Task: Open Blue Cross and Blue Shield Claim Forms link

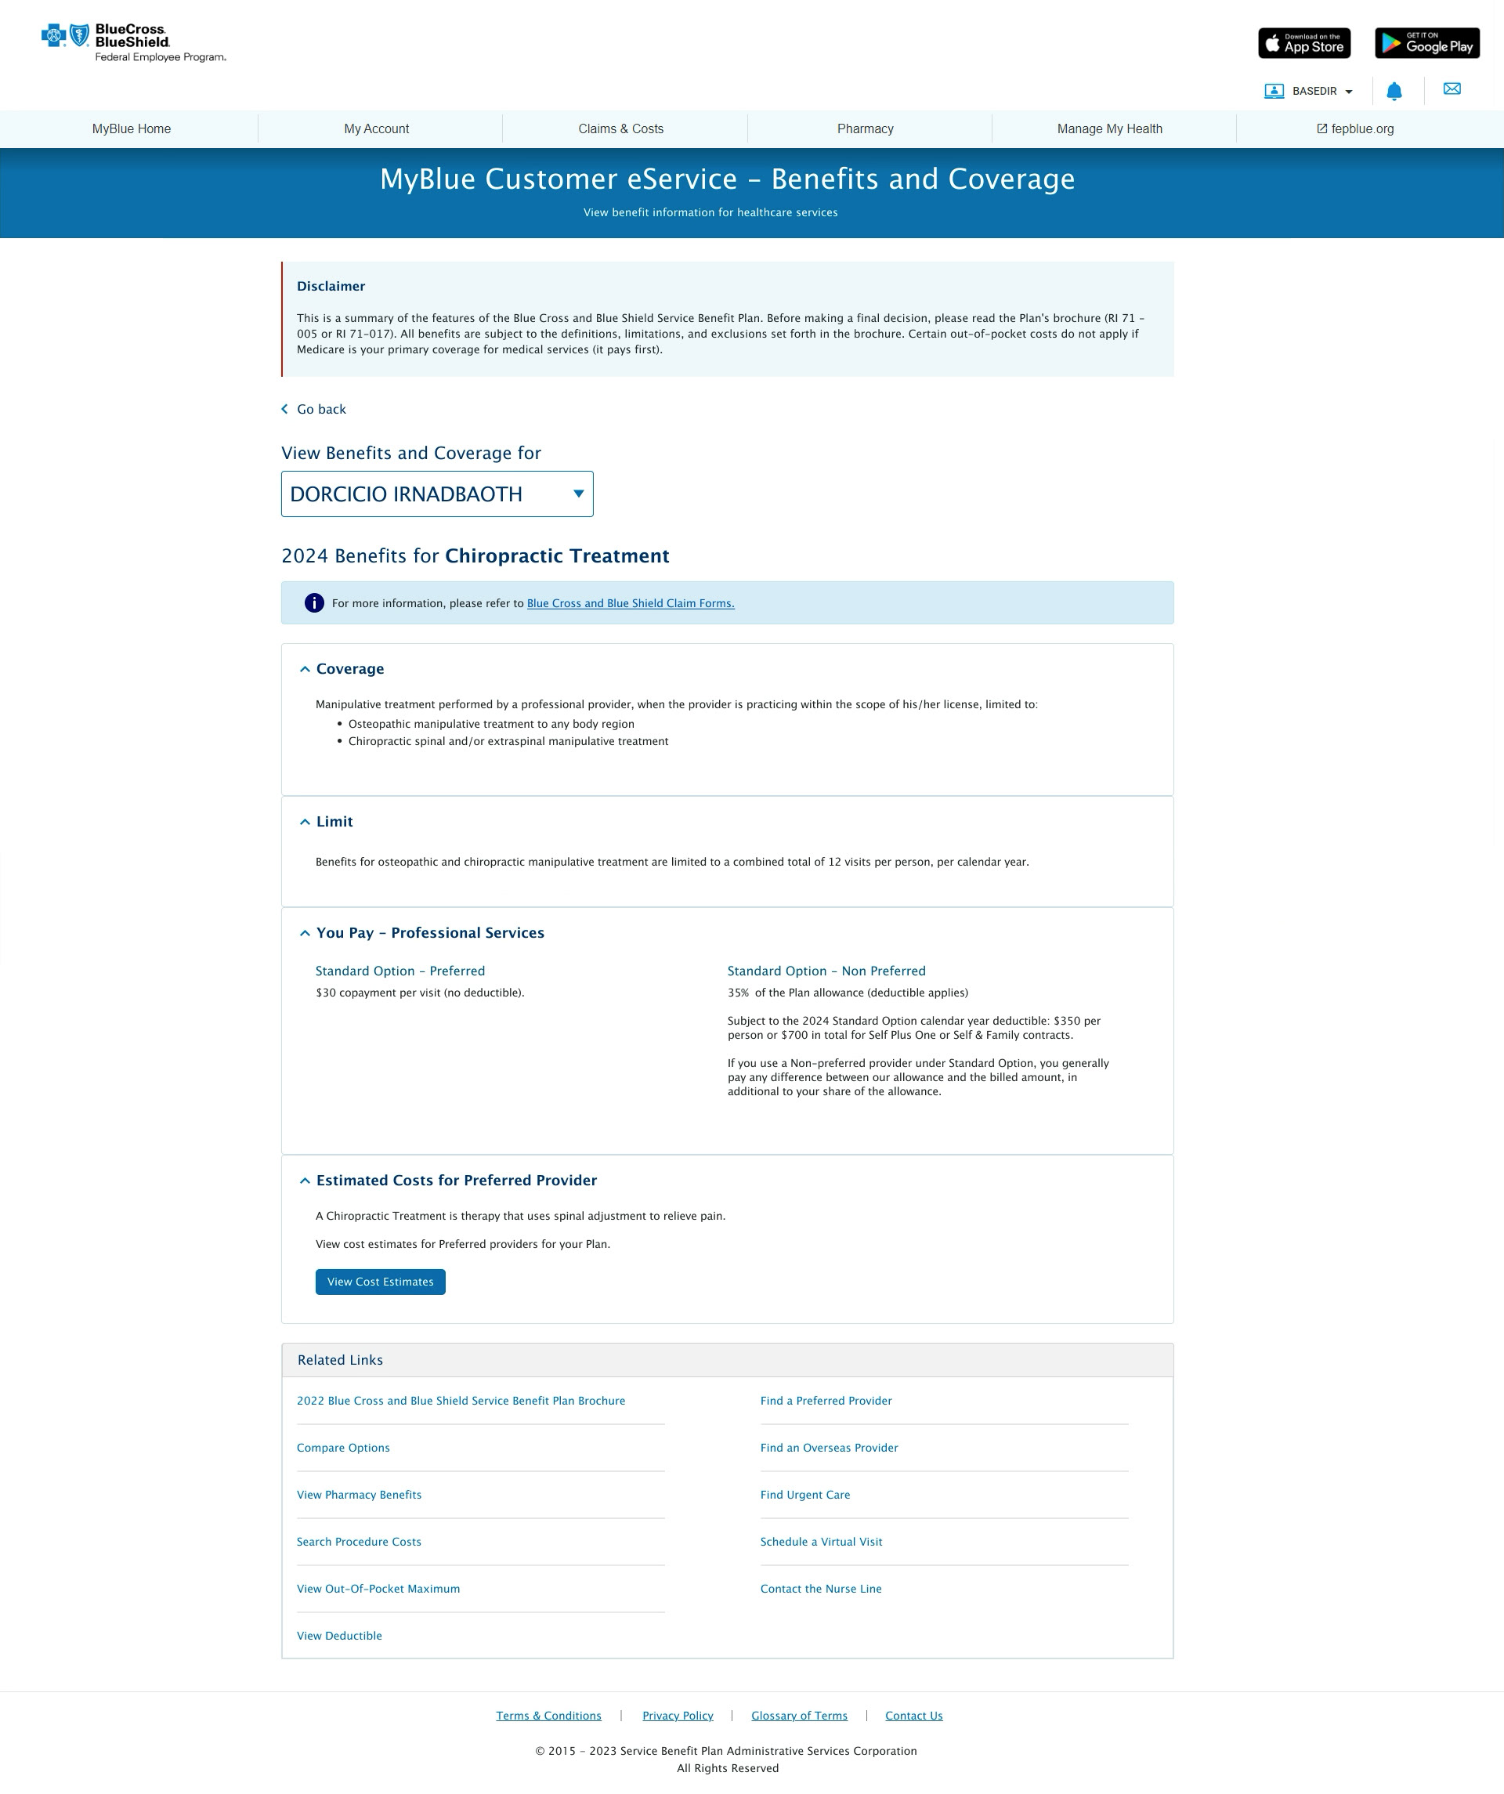Action: (x=631, y=603)
